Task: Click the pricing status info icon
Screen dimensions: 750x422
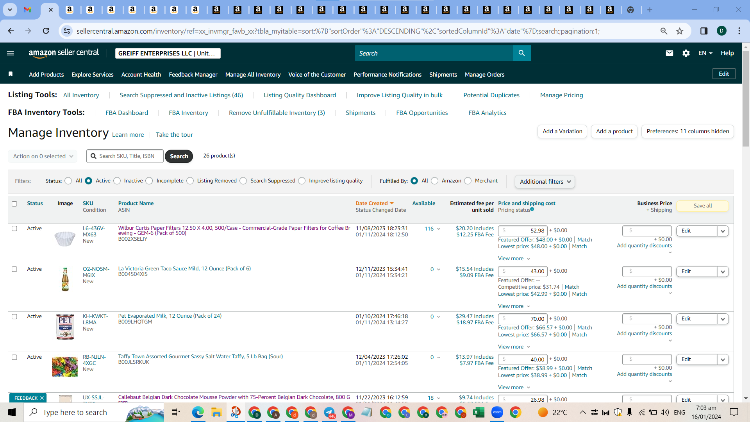Action: pos(532,209)
